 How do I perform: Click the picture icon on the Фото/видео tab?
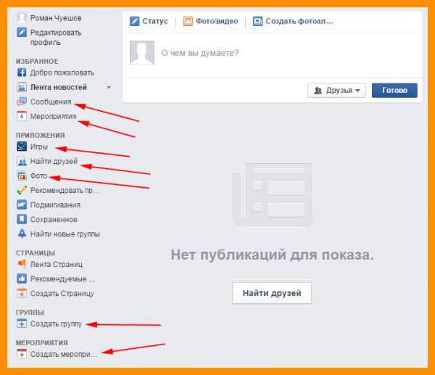188,21
